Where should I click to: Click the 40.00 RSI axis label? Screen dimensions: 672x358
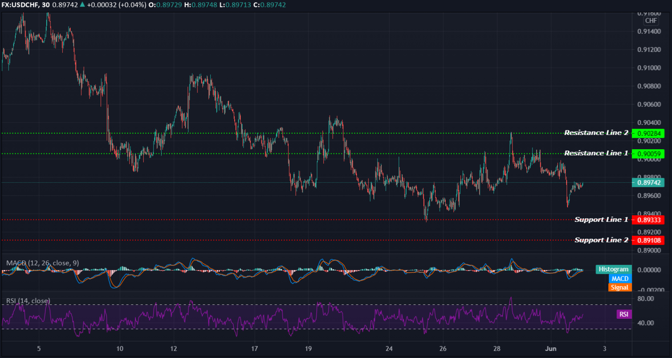point(646,323)
